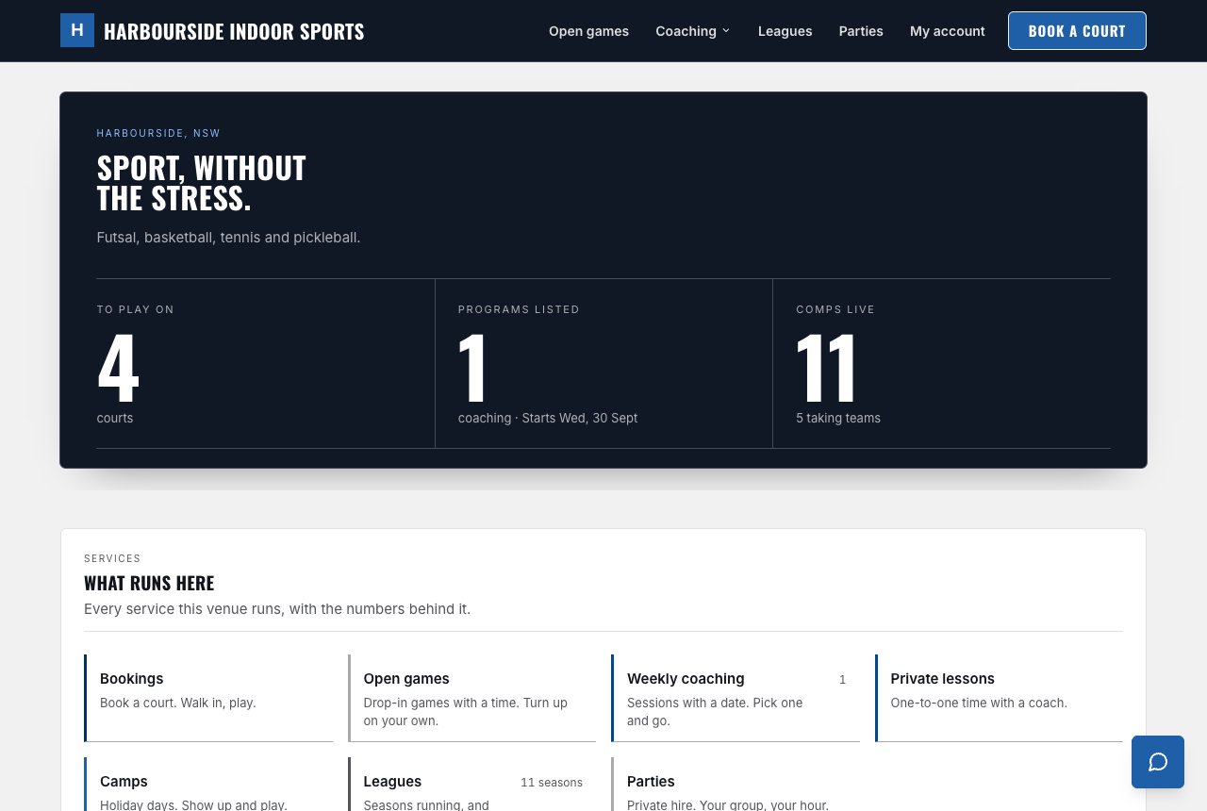Click "Futsal, basketball, tennis and pickleball." text
The height and width of the screenshot is (811, 1207).
tap(228, 238)
